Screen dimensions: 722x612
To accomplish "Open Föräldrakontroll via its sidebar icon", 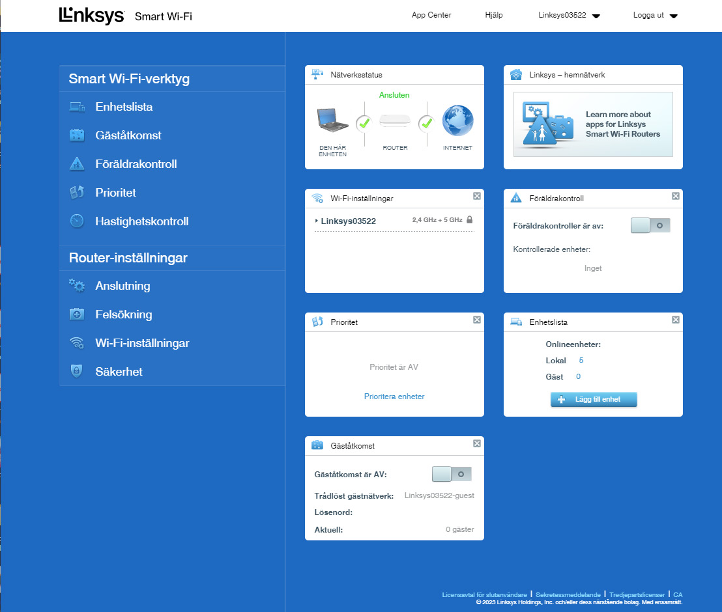I will pos(77,163).
